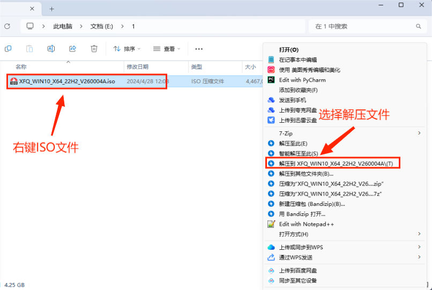This screenshot has width=432, height=290.
Task: Click the delete trash icon in toolbar
Action: click(94, 49)
